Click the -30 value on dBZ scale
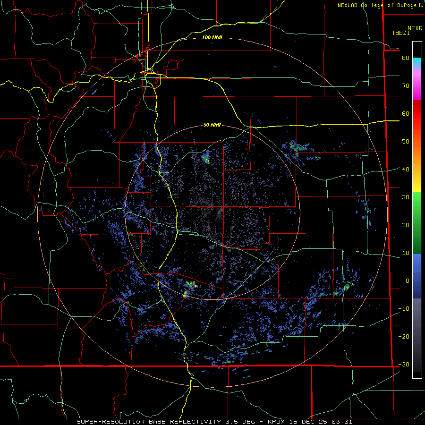The width and height of the screenshot is (425, 425). [404, 364]
